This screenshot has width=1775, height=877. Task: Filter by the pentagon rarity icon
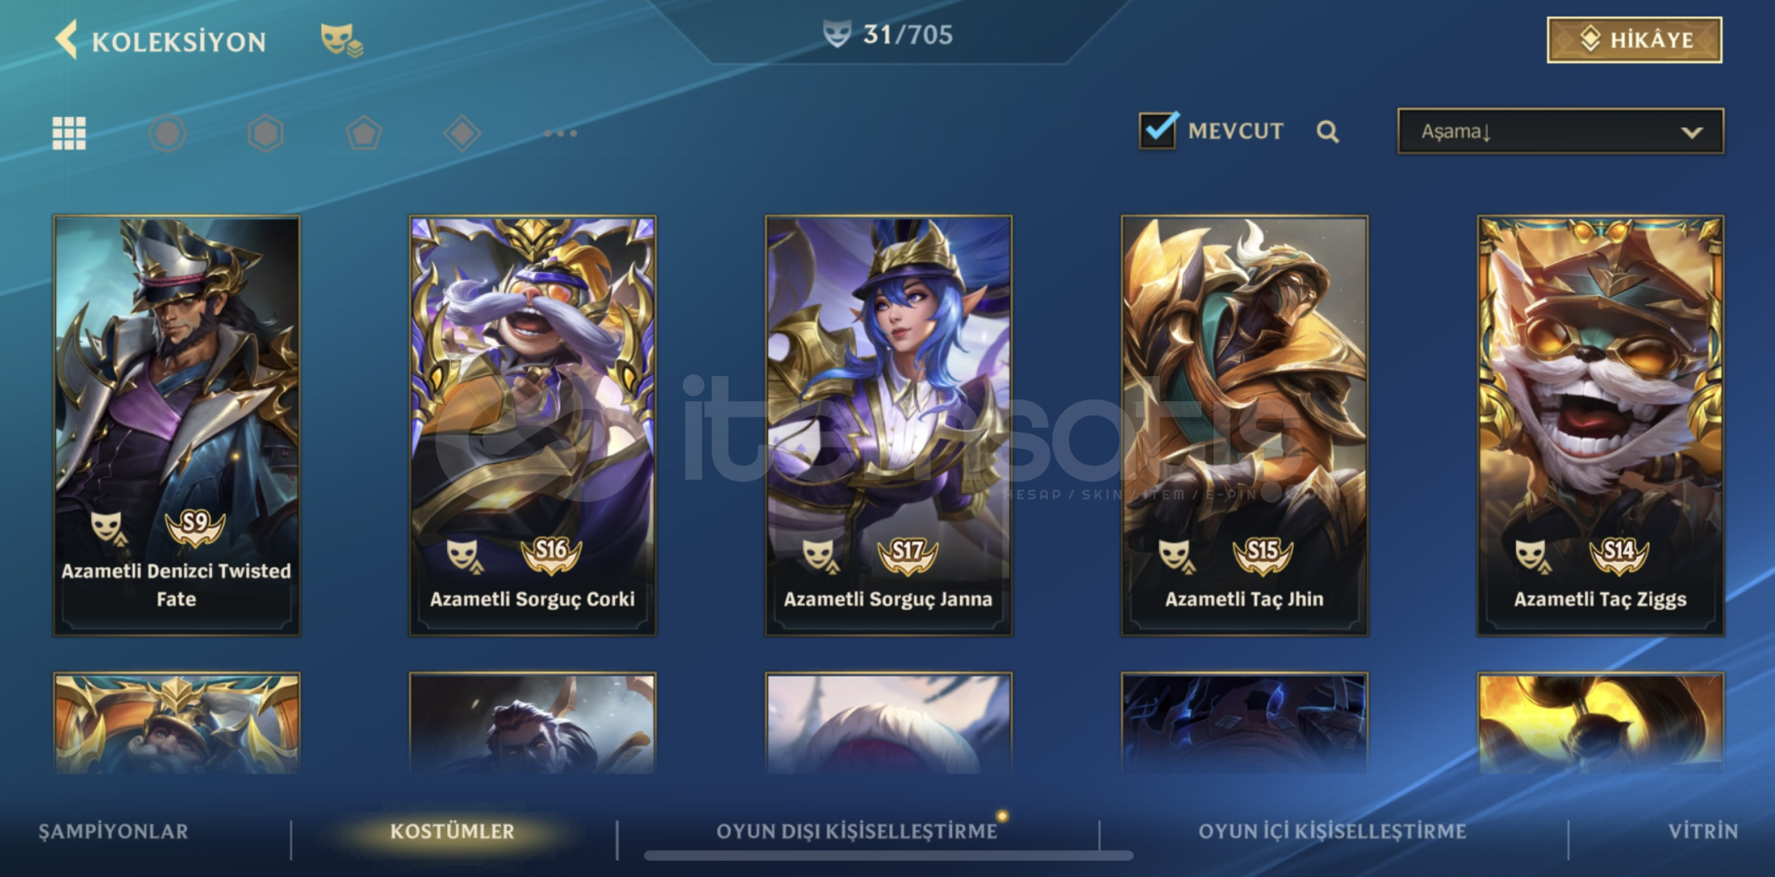coord(364,133)
